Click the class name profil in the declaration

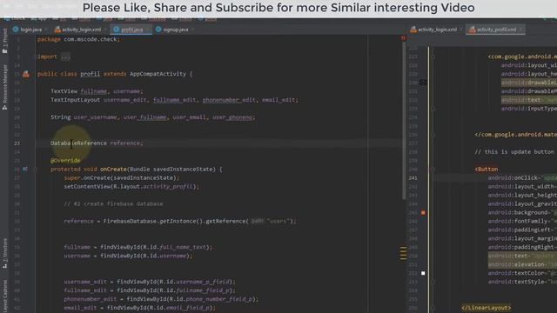90,74
